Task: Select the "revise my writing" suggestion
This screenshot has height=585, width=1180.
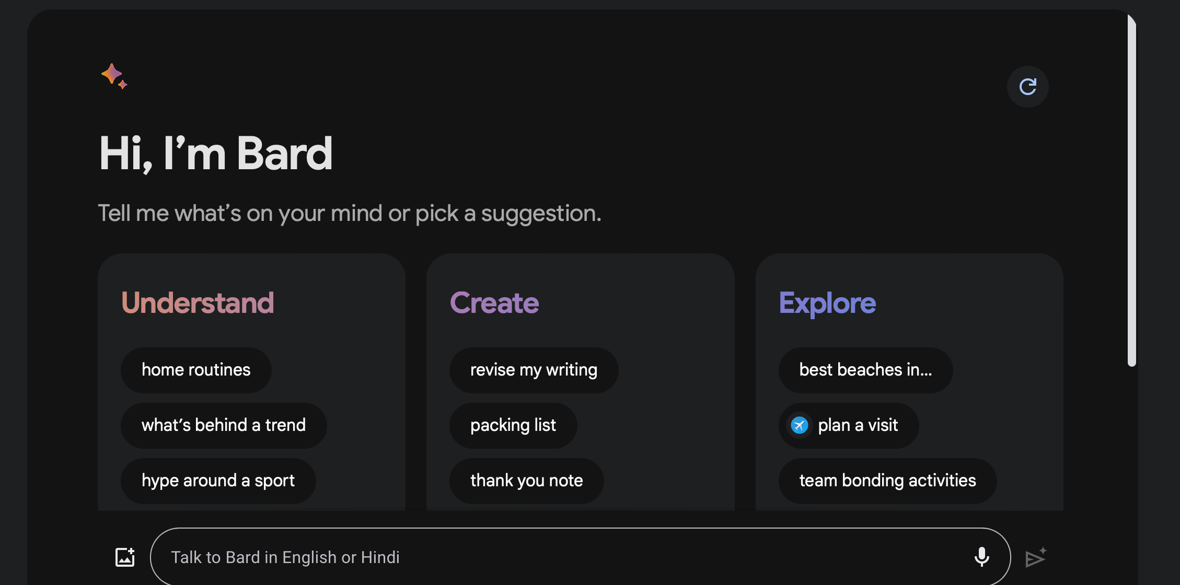Action: [534, 370]
